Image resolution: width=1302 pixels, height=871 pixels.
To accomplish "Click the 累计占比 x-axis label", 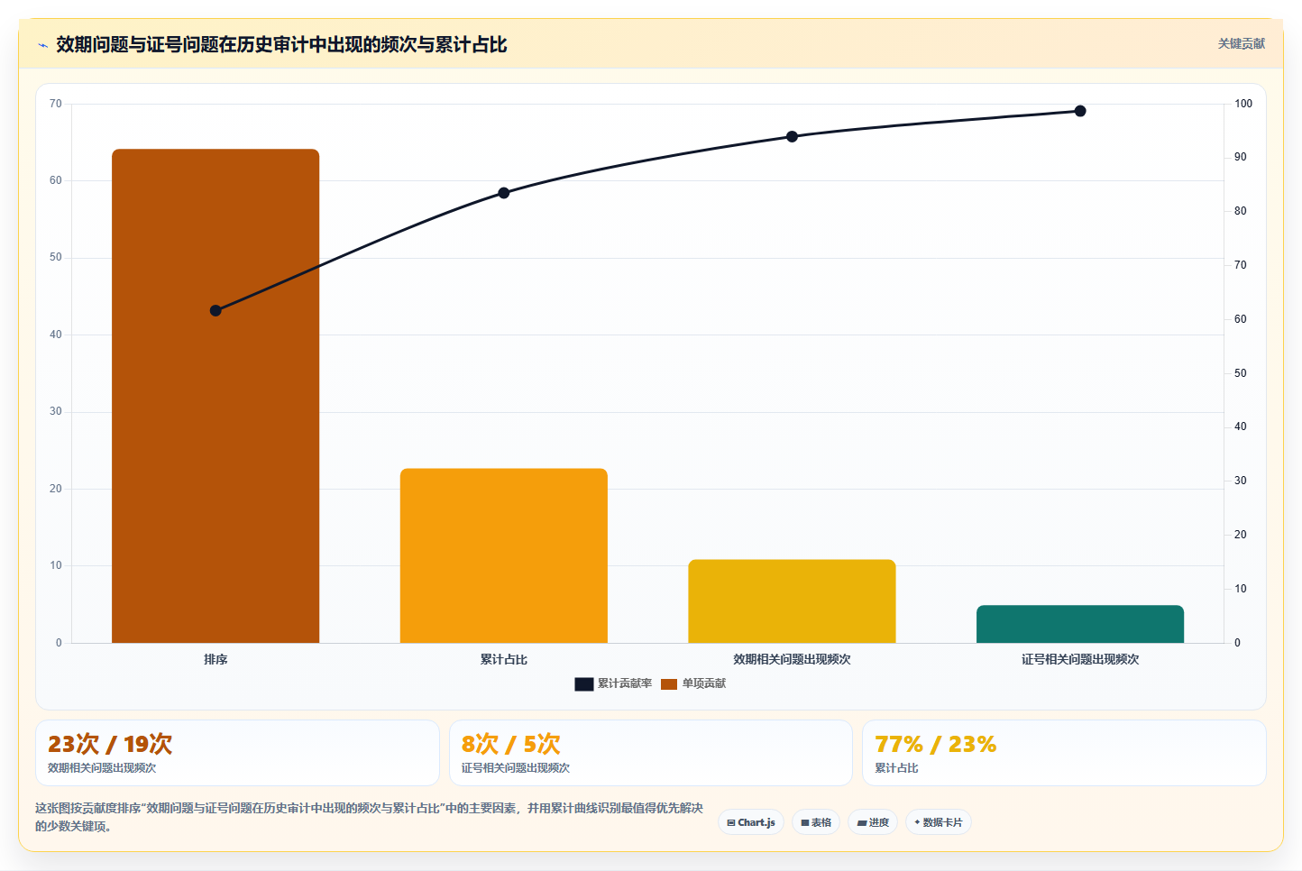I will pyautogui.click(x=503, y=659).
